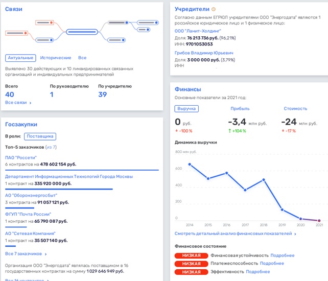Open the Все 7 заказчиков link
The image size is (328, 281).
24,254
